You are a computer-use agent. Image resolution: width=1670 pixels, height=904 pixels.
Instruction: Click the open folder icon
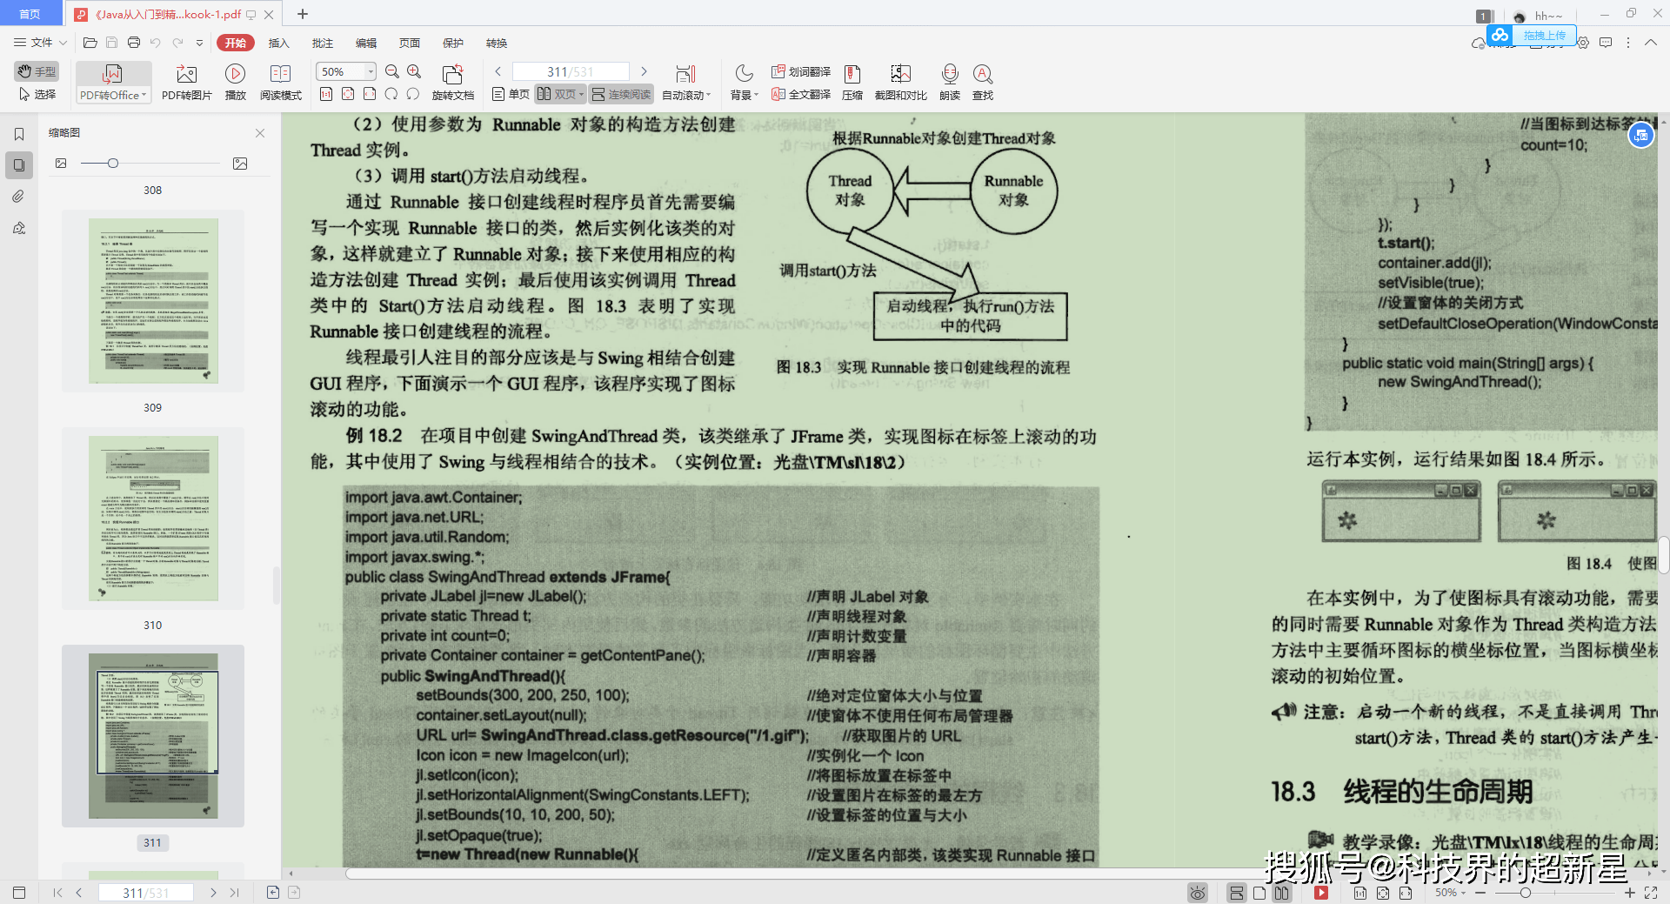tap(90, 42)
